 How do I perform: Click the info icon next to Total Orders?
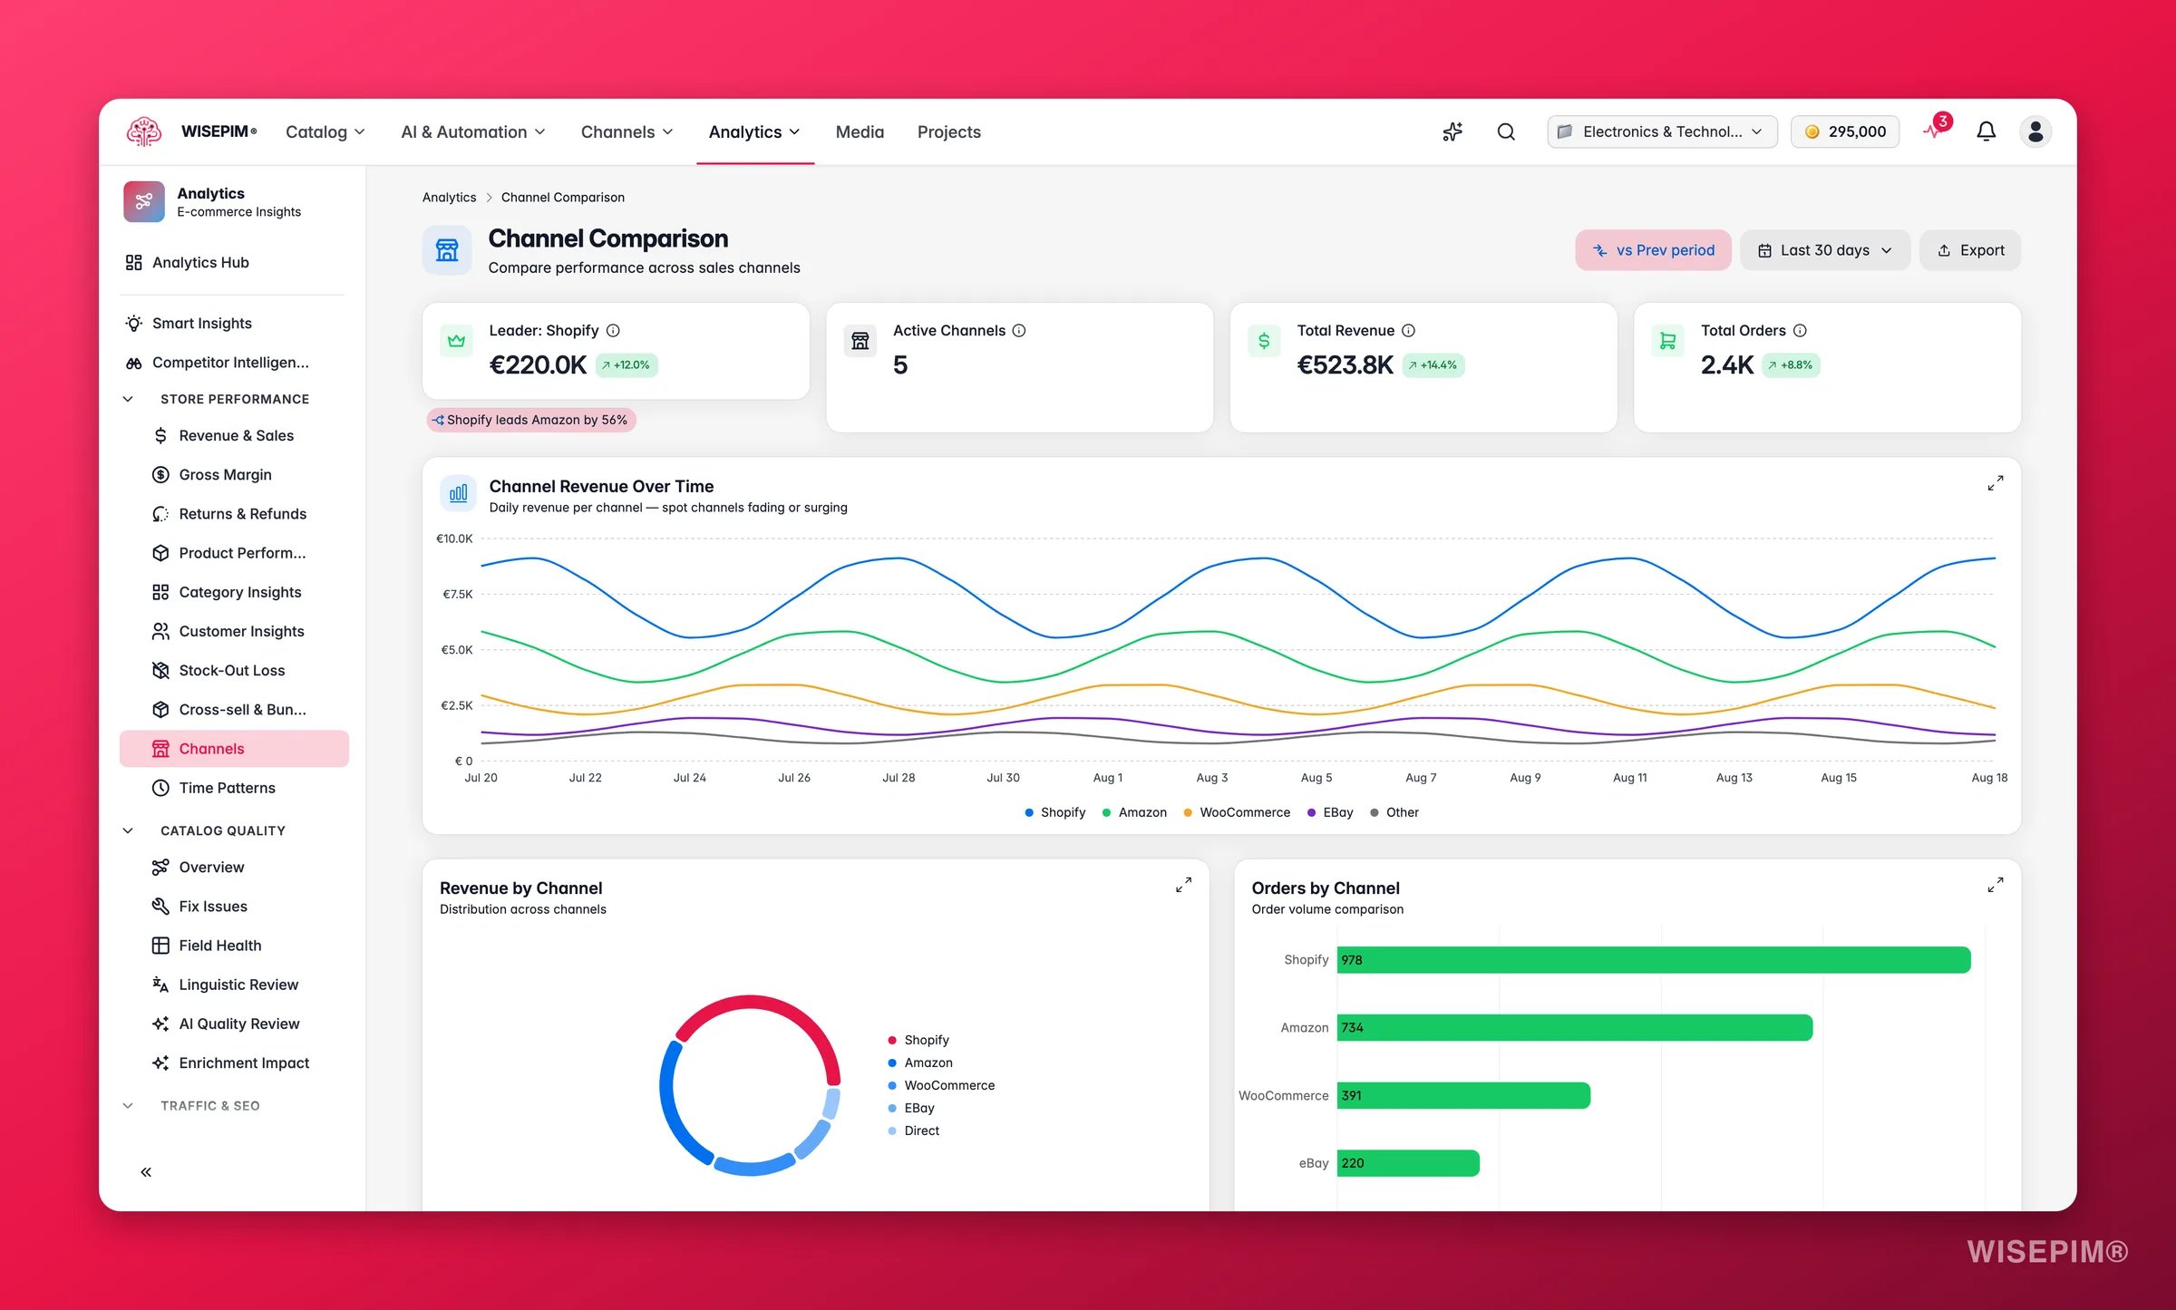tap(1800, 331)
